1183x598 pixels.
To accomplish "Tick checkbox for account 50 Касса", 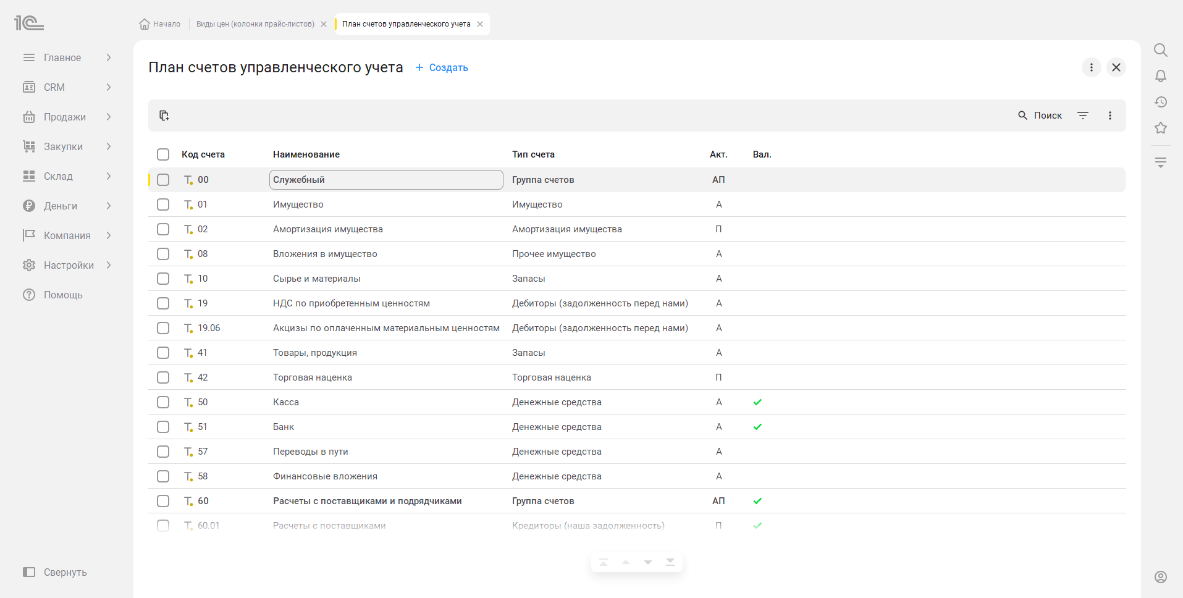I will (163, 402).
